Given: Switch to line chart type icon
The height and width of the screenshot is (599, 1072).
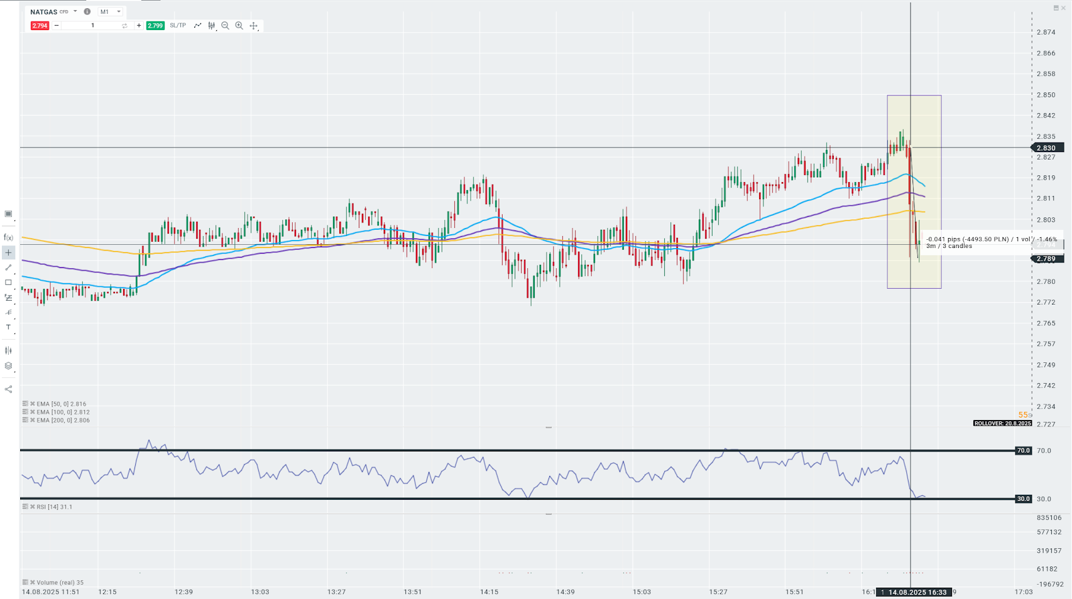Looking at the screenshot, I should (197, 26).
